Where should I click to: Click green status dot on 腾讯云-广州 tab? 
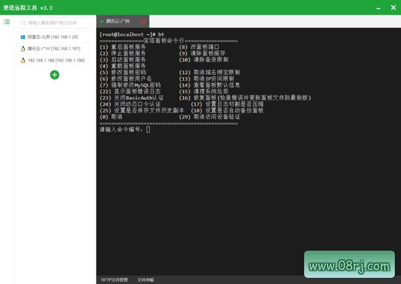pos(102,22)
